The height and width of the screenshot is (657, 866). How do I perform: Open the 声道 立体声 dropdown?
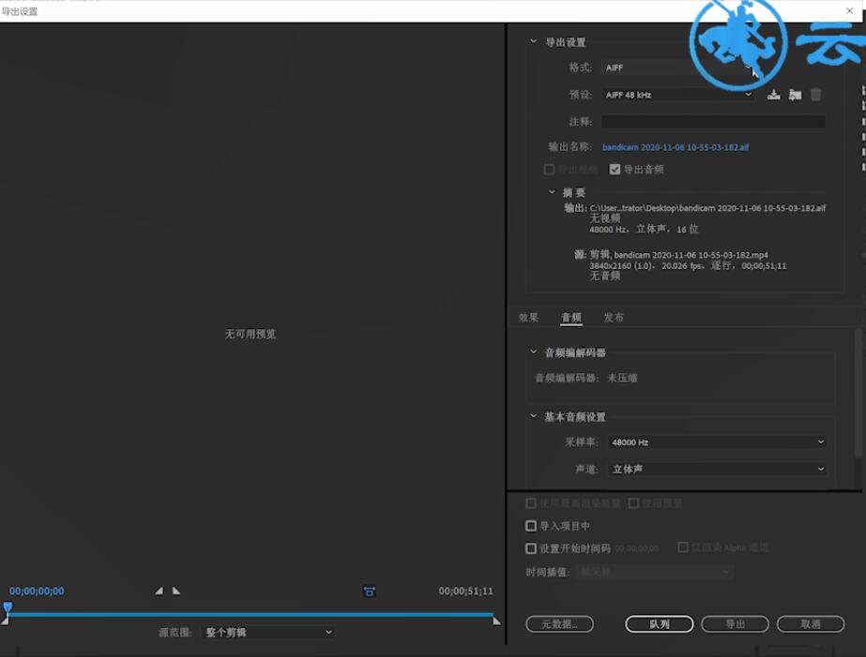click(x=717, y=469)
